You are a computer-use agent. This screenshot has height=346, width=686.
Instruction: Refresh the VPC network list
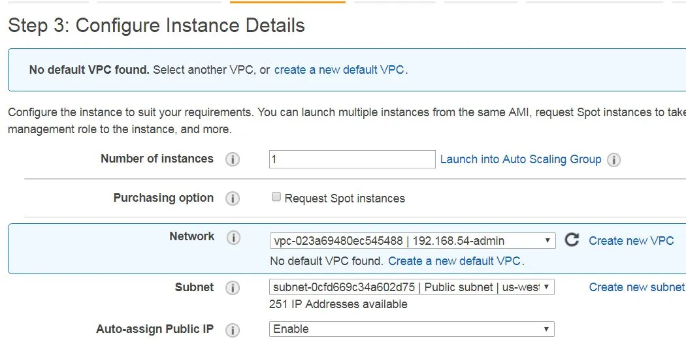tap(572, 240)
